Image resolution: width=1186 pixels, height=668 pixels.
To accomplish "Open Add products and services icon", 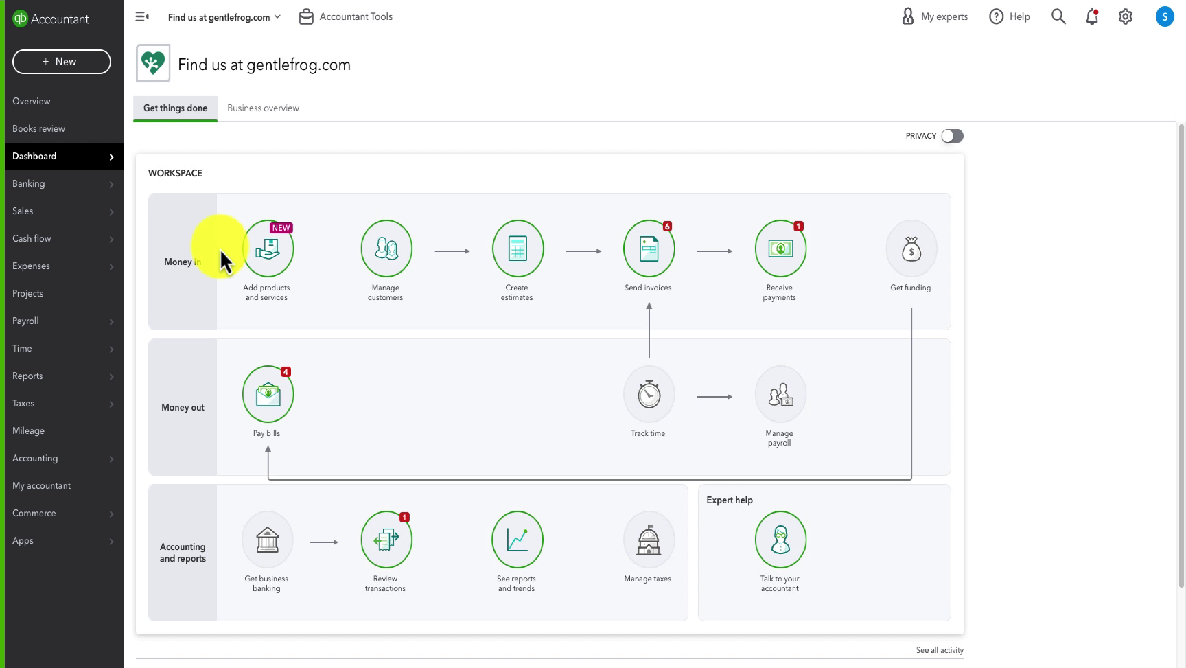I will tap(268, 249).
